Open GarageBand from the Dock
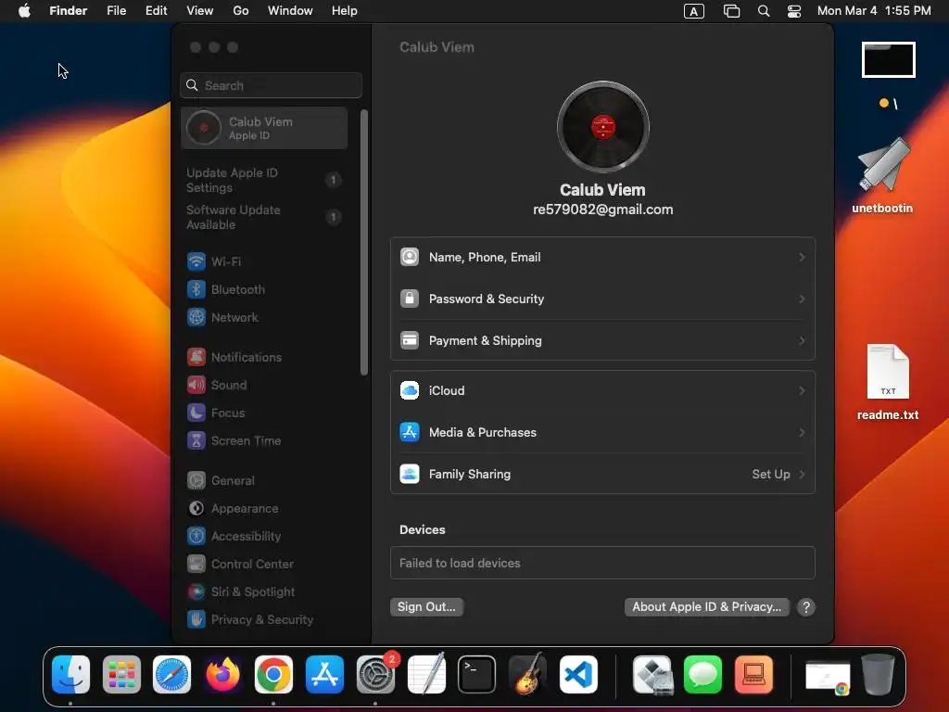The height and width of the screenshot is (712, 949). (x=527, y=675)
